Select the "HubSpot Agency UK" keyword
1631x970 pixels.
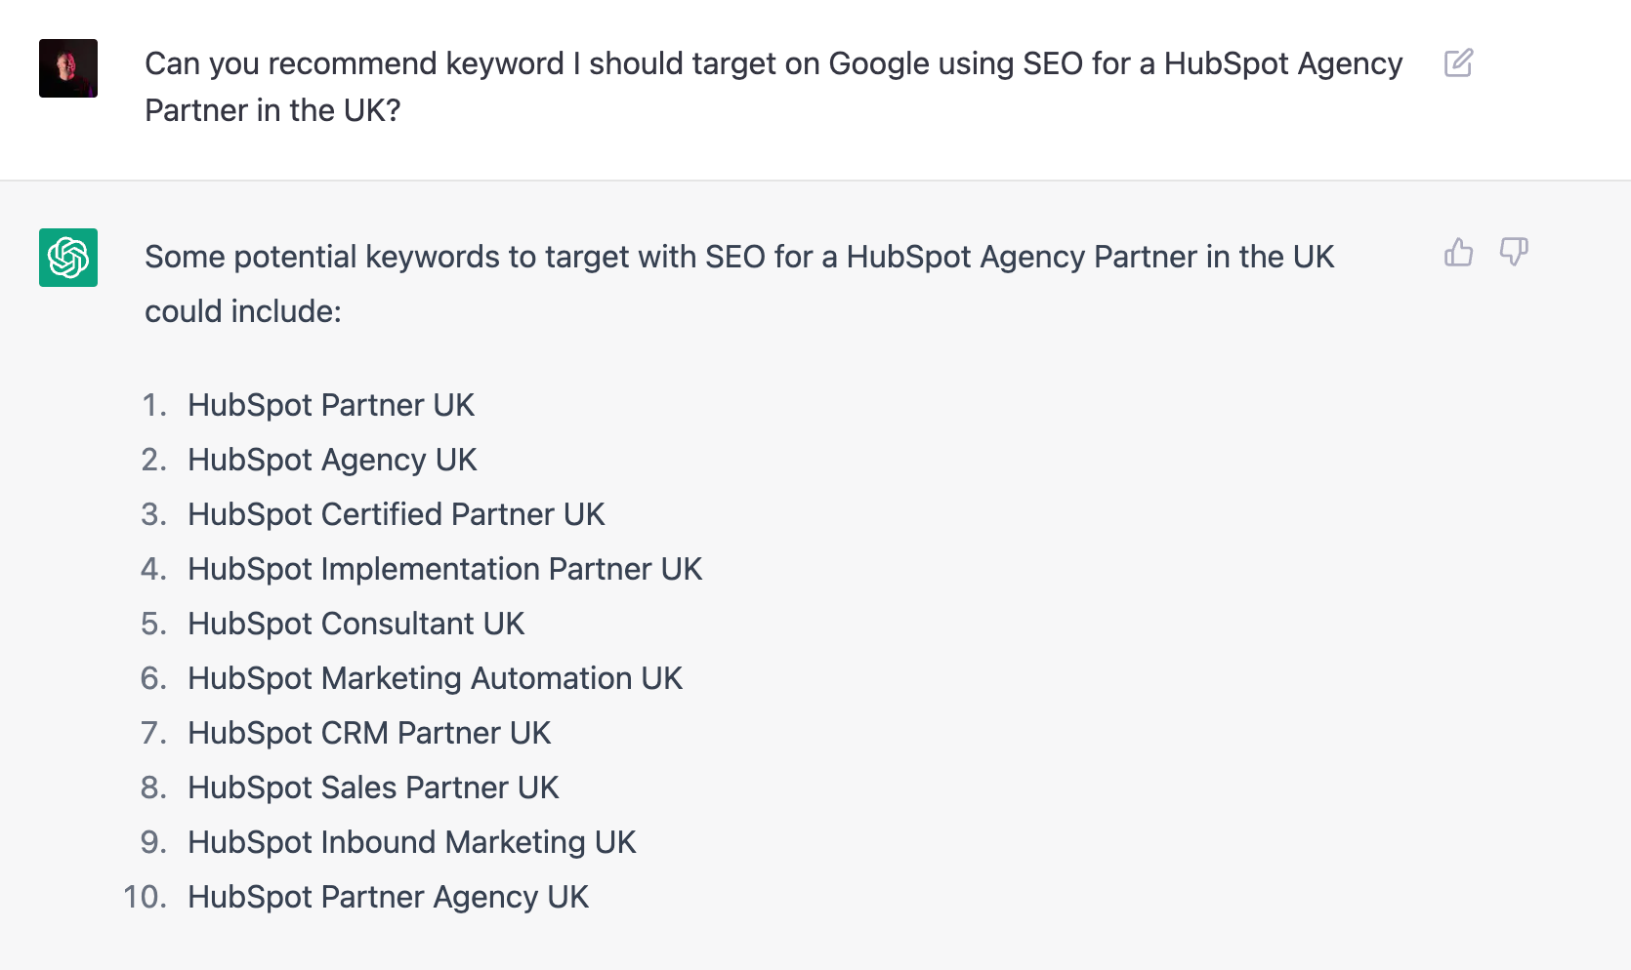[x=332, y=460]
